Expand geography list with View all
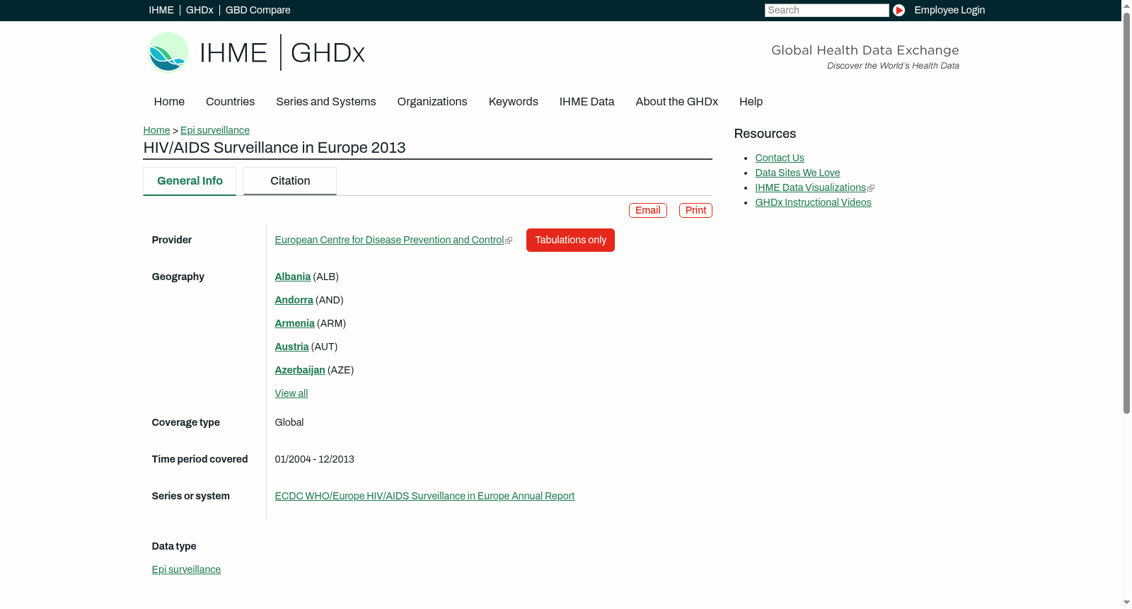Screen dimensions: 1132x609 pyautogui.click(x=291, y=393)
